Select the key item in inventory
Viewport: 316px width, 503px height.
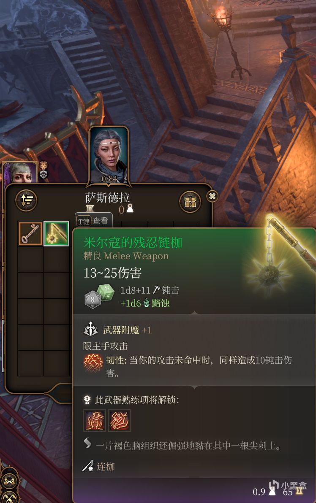[x=30, y=233]
